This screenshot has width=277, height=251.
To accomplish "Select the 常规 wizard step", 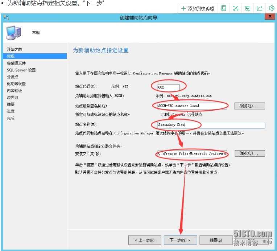I will coord(35,56).
